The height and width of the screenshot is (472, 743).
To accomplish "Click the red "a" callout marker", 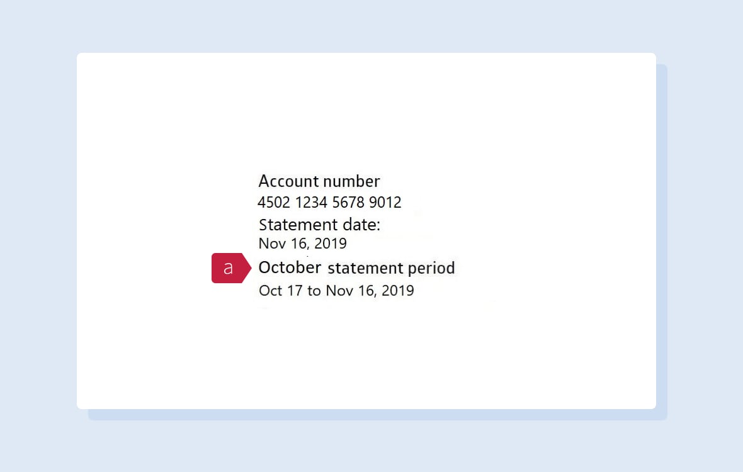I will pyautogui.click(x=231, y=268).
